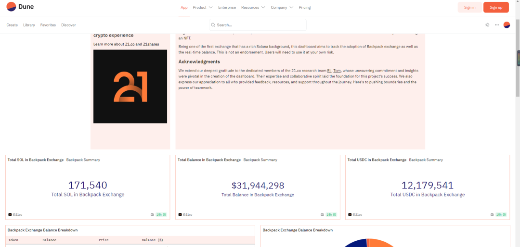Click the magnifier icon in search bar
Viewport: 520px width, 247px height.
coord(214,25)
